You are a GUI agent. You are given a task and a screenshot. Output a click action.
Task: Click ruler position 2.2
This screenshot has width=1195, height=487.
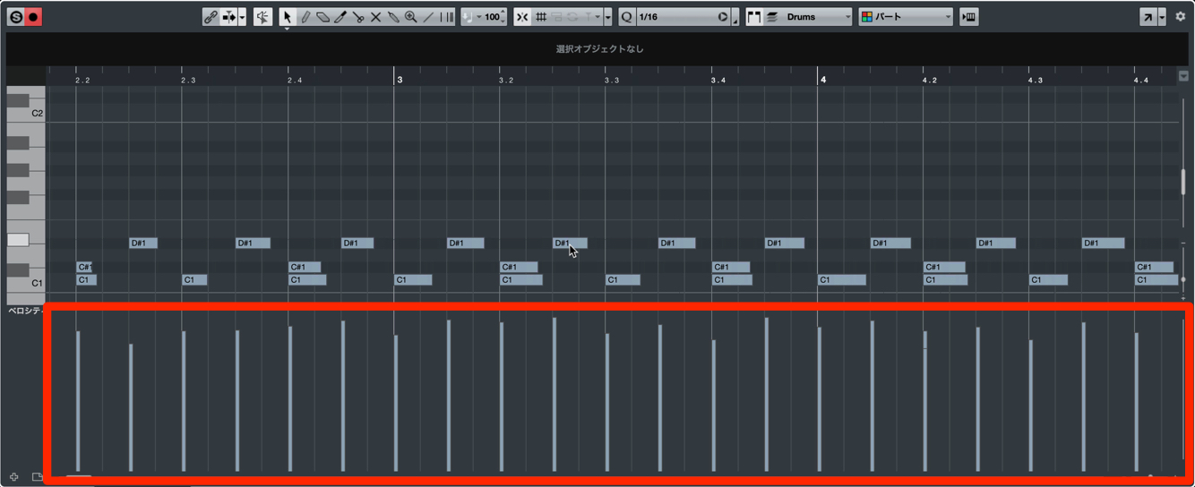(x=83, y=81)
